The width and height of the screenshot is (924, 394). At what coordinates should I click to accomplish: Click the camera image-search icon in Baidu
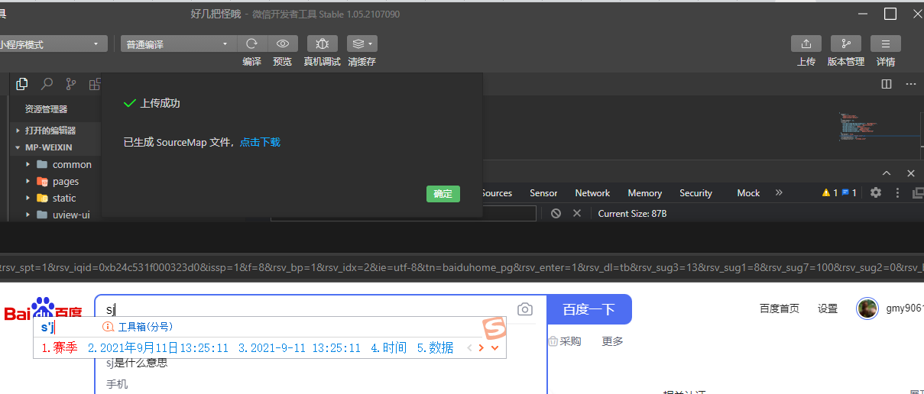coord(524,309)
